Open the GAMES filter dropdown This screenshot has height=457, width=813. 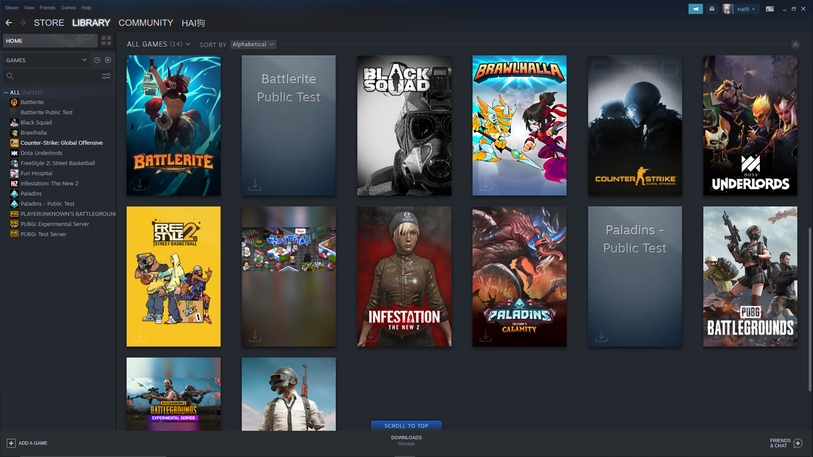[x=46, y=60]
